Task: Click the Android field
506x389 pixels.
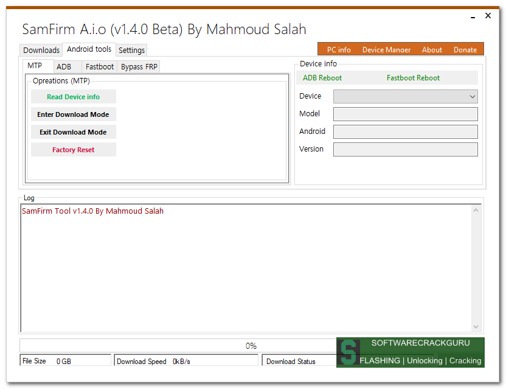Action: click(x=405, y=132)
